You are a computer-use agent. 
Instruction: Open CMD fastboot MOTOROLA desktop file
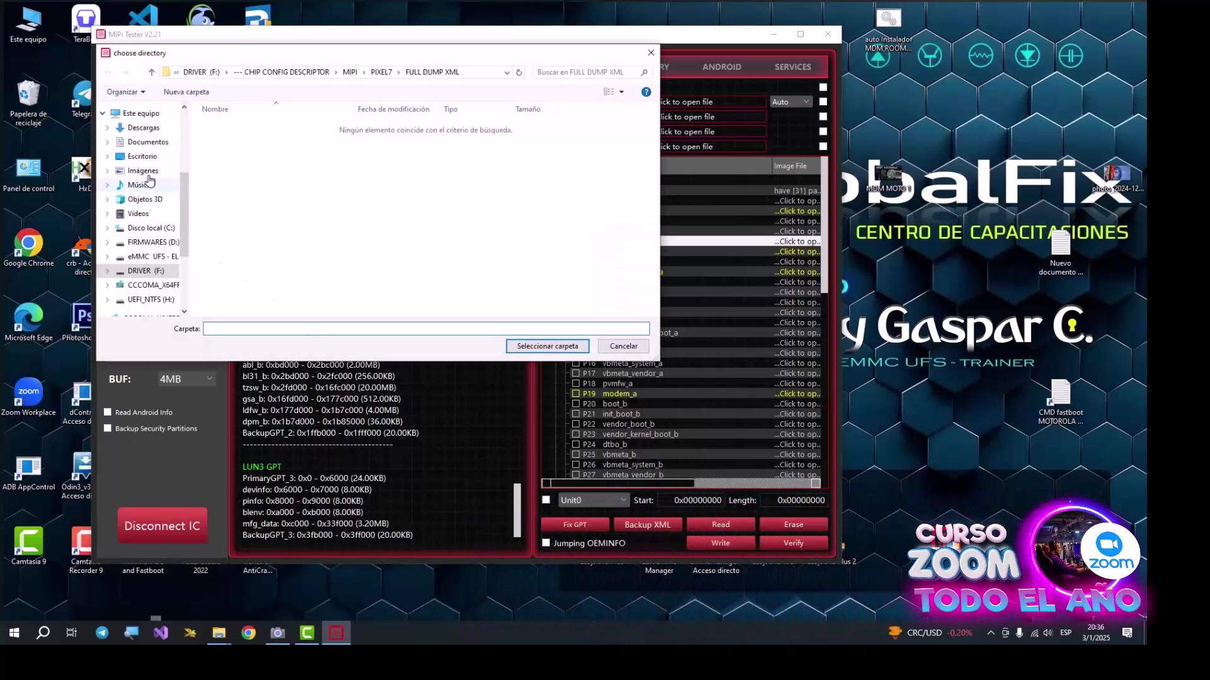[x=1061, y=402]
